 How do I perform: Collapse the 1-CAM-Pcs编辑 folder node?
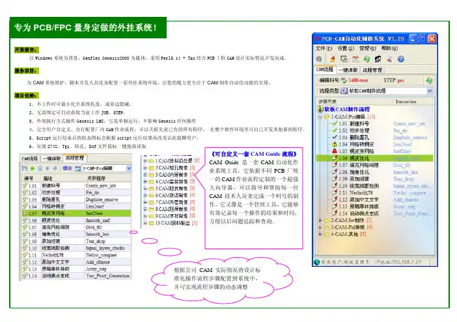[318, 116]
